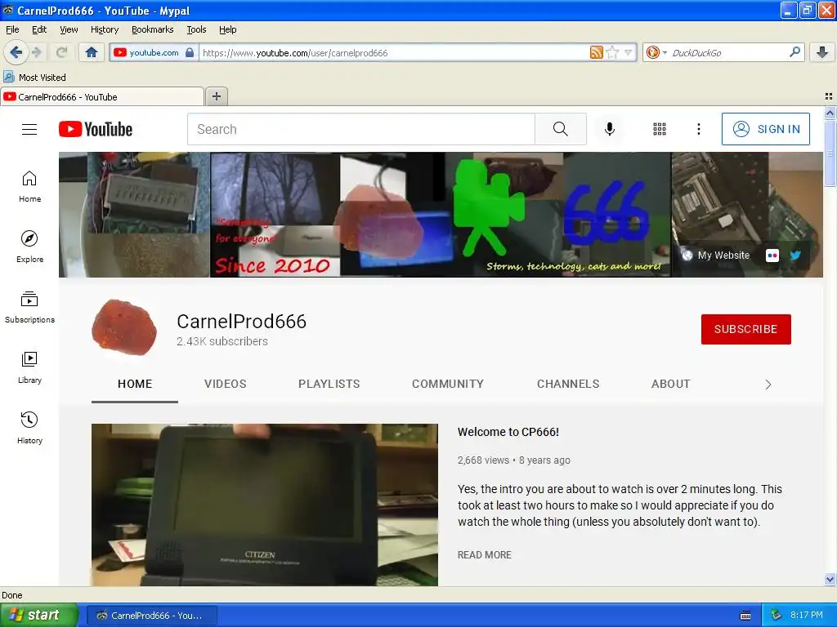The height and width of the screenshot is (627, 837).
Task: Open the YouTube hamburger guide menu
Action: click(29, 130)
